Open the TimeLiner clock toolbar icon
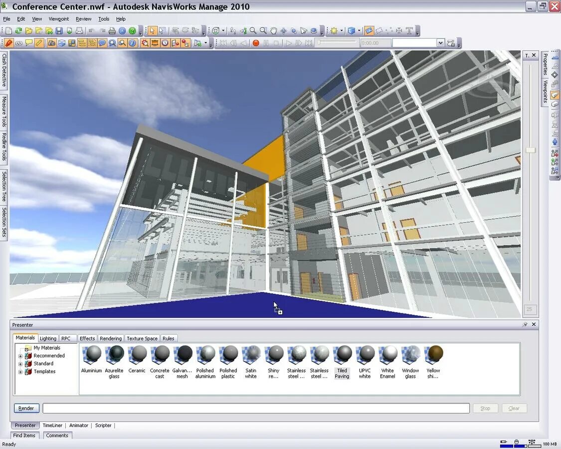This screenshot has width=561, height=449. point(165,43)
